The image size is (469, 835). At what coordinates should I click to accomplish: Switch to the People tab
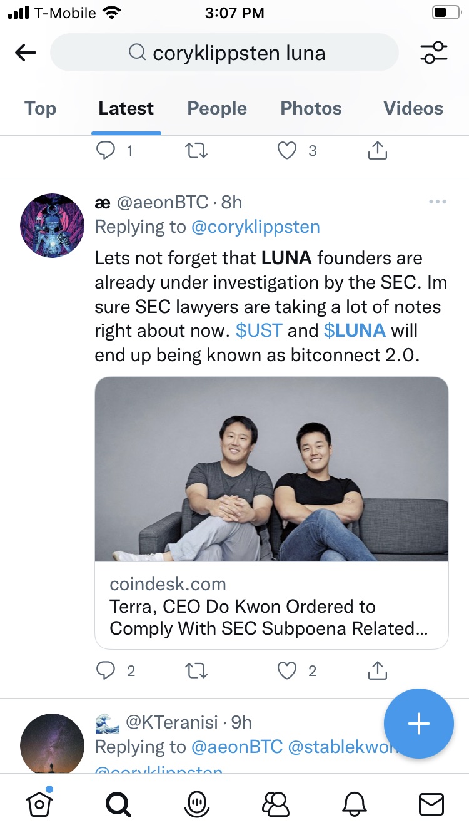217,108
